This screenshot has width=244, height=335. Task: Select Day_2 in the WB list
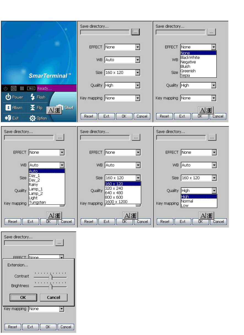coord(47,180)
